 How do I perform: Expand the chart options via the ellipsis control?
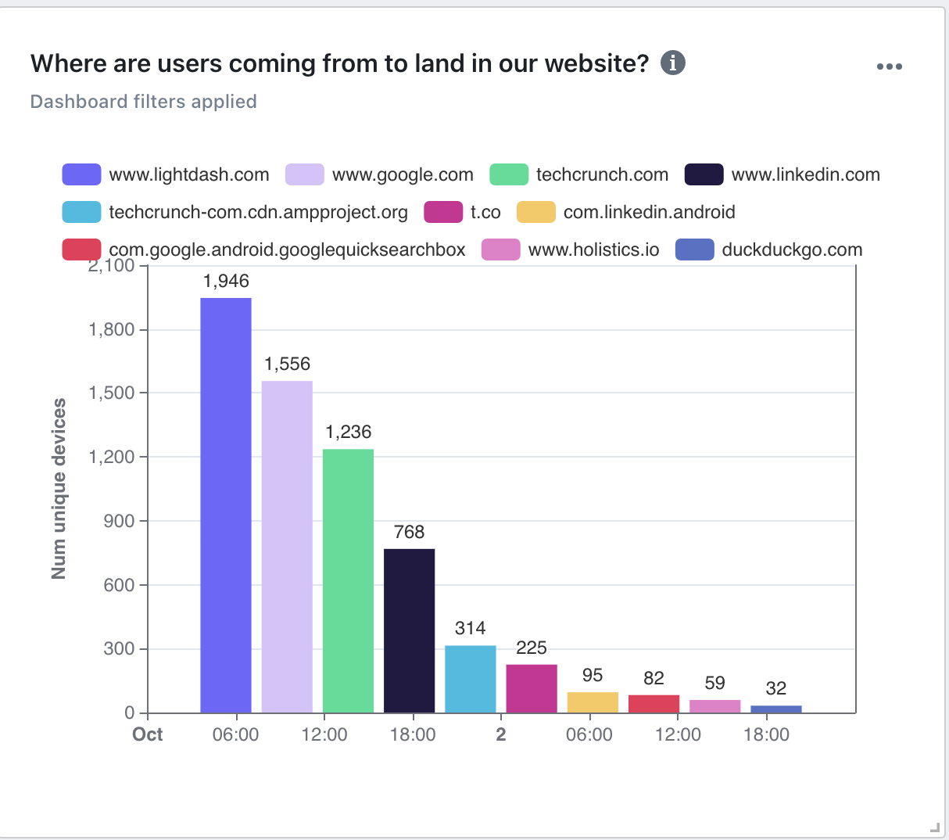tap(890, 66)
